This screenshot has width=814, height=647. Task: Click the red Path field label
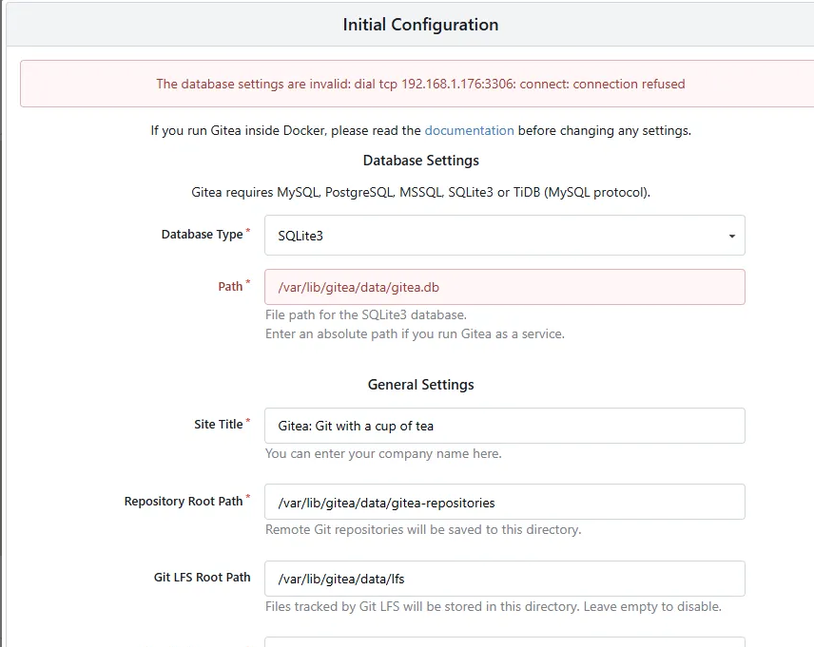click(x=230, y=286)
